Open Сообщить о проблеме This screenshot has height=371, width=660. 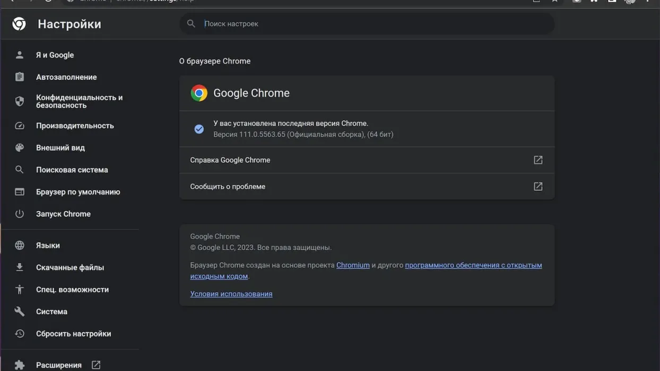pos(367,187)
